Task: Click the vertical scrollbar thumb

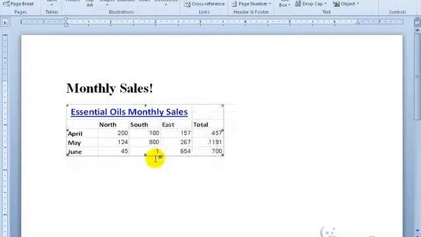Action: click(417, 77)
